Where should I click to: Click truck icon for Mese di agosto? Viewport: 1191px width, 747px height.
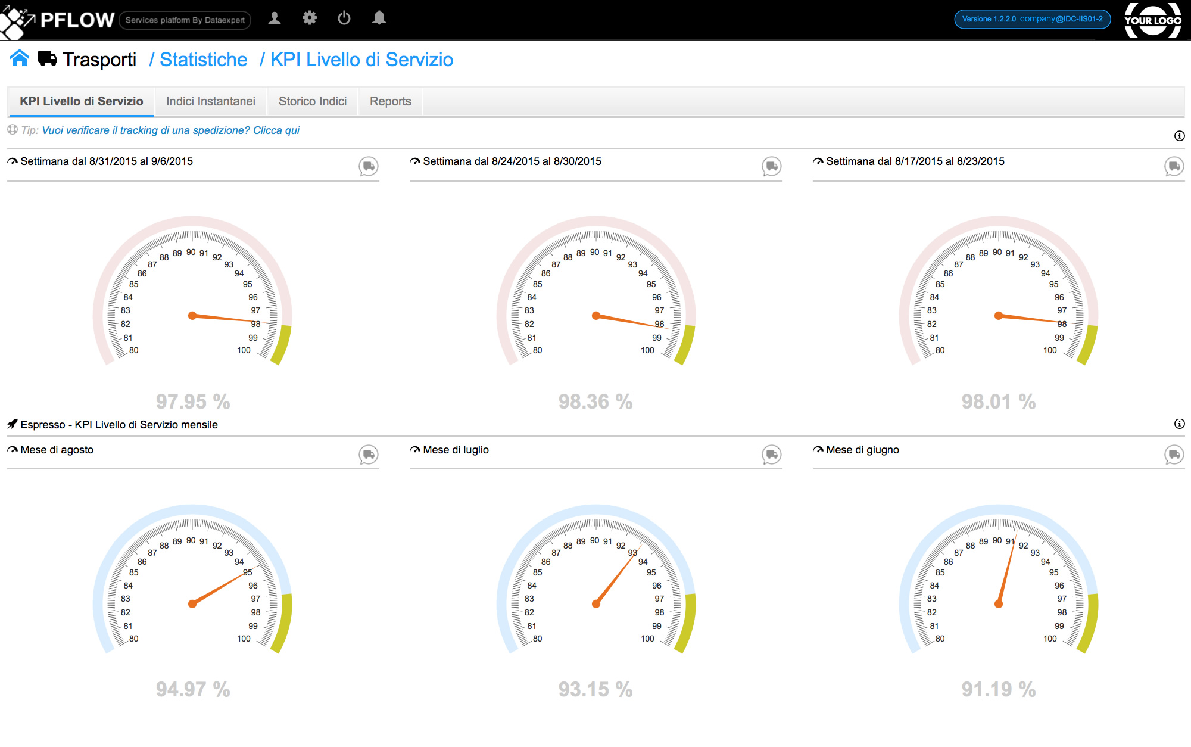pos(369,455)
